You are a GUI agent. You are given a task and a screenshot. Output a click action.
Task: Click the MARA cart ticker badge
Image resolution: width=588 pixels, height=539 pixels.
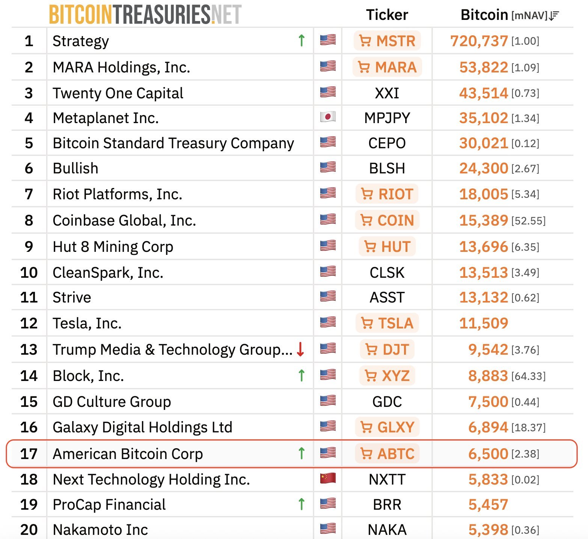(387, 67)
